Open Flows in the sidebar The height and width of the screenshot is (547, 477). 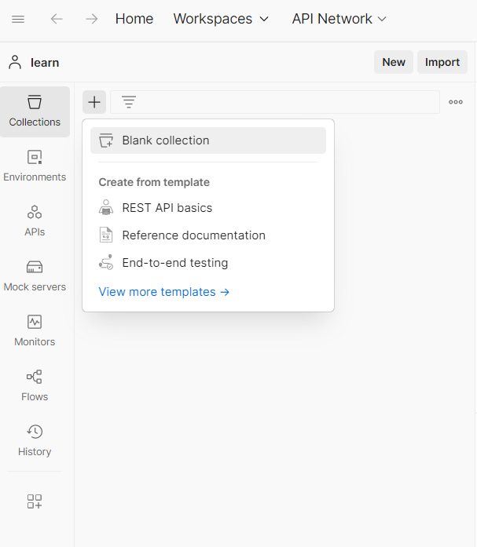35,385
